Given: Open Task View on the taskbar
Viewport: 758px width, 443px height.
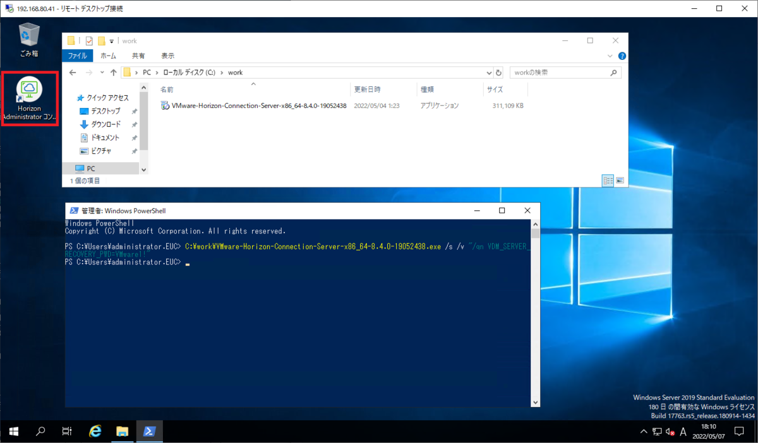Looking at the screenshot, I should pos(67,432).
